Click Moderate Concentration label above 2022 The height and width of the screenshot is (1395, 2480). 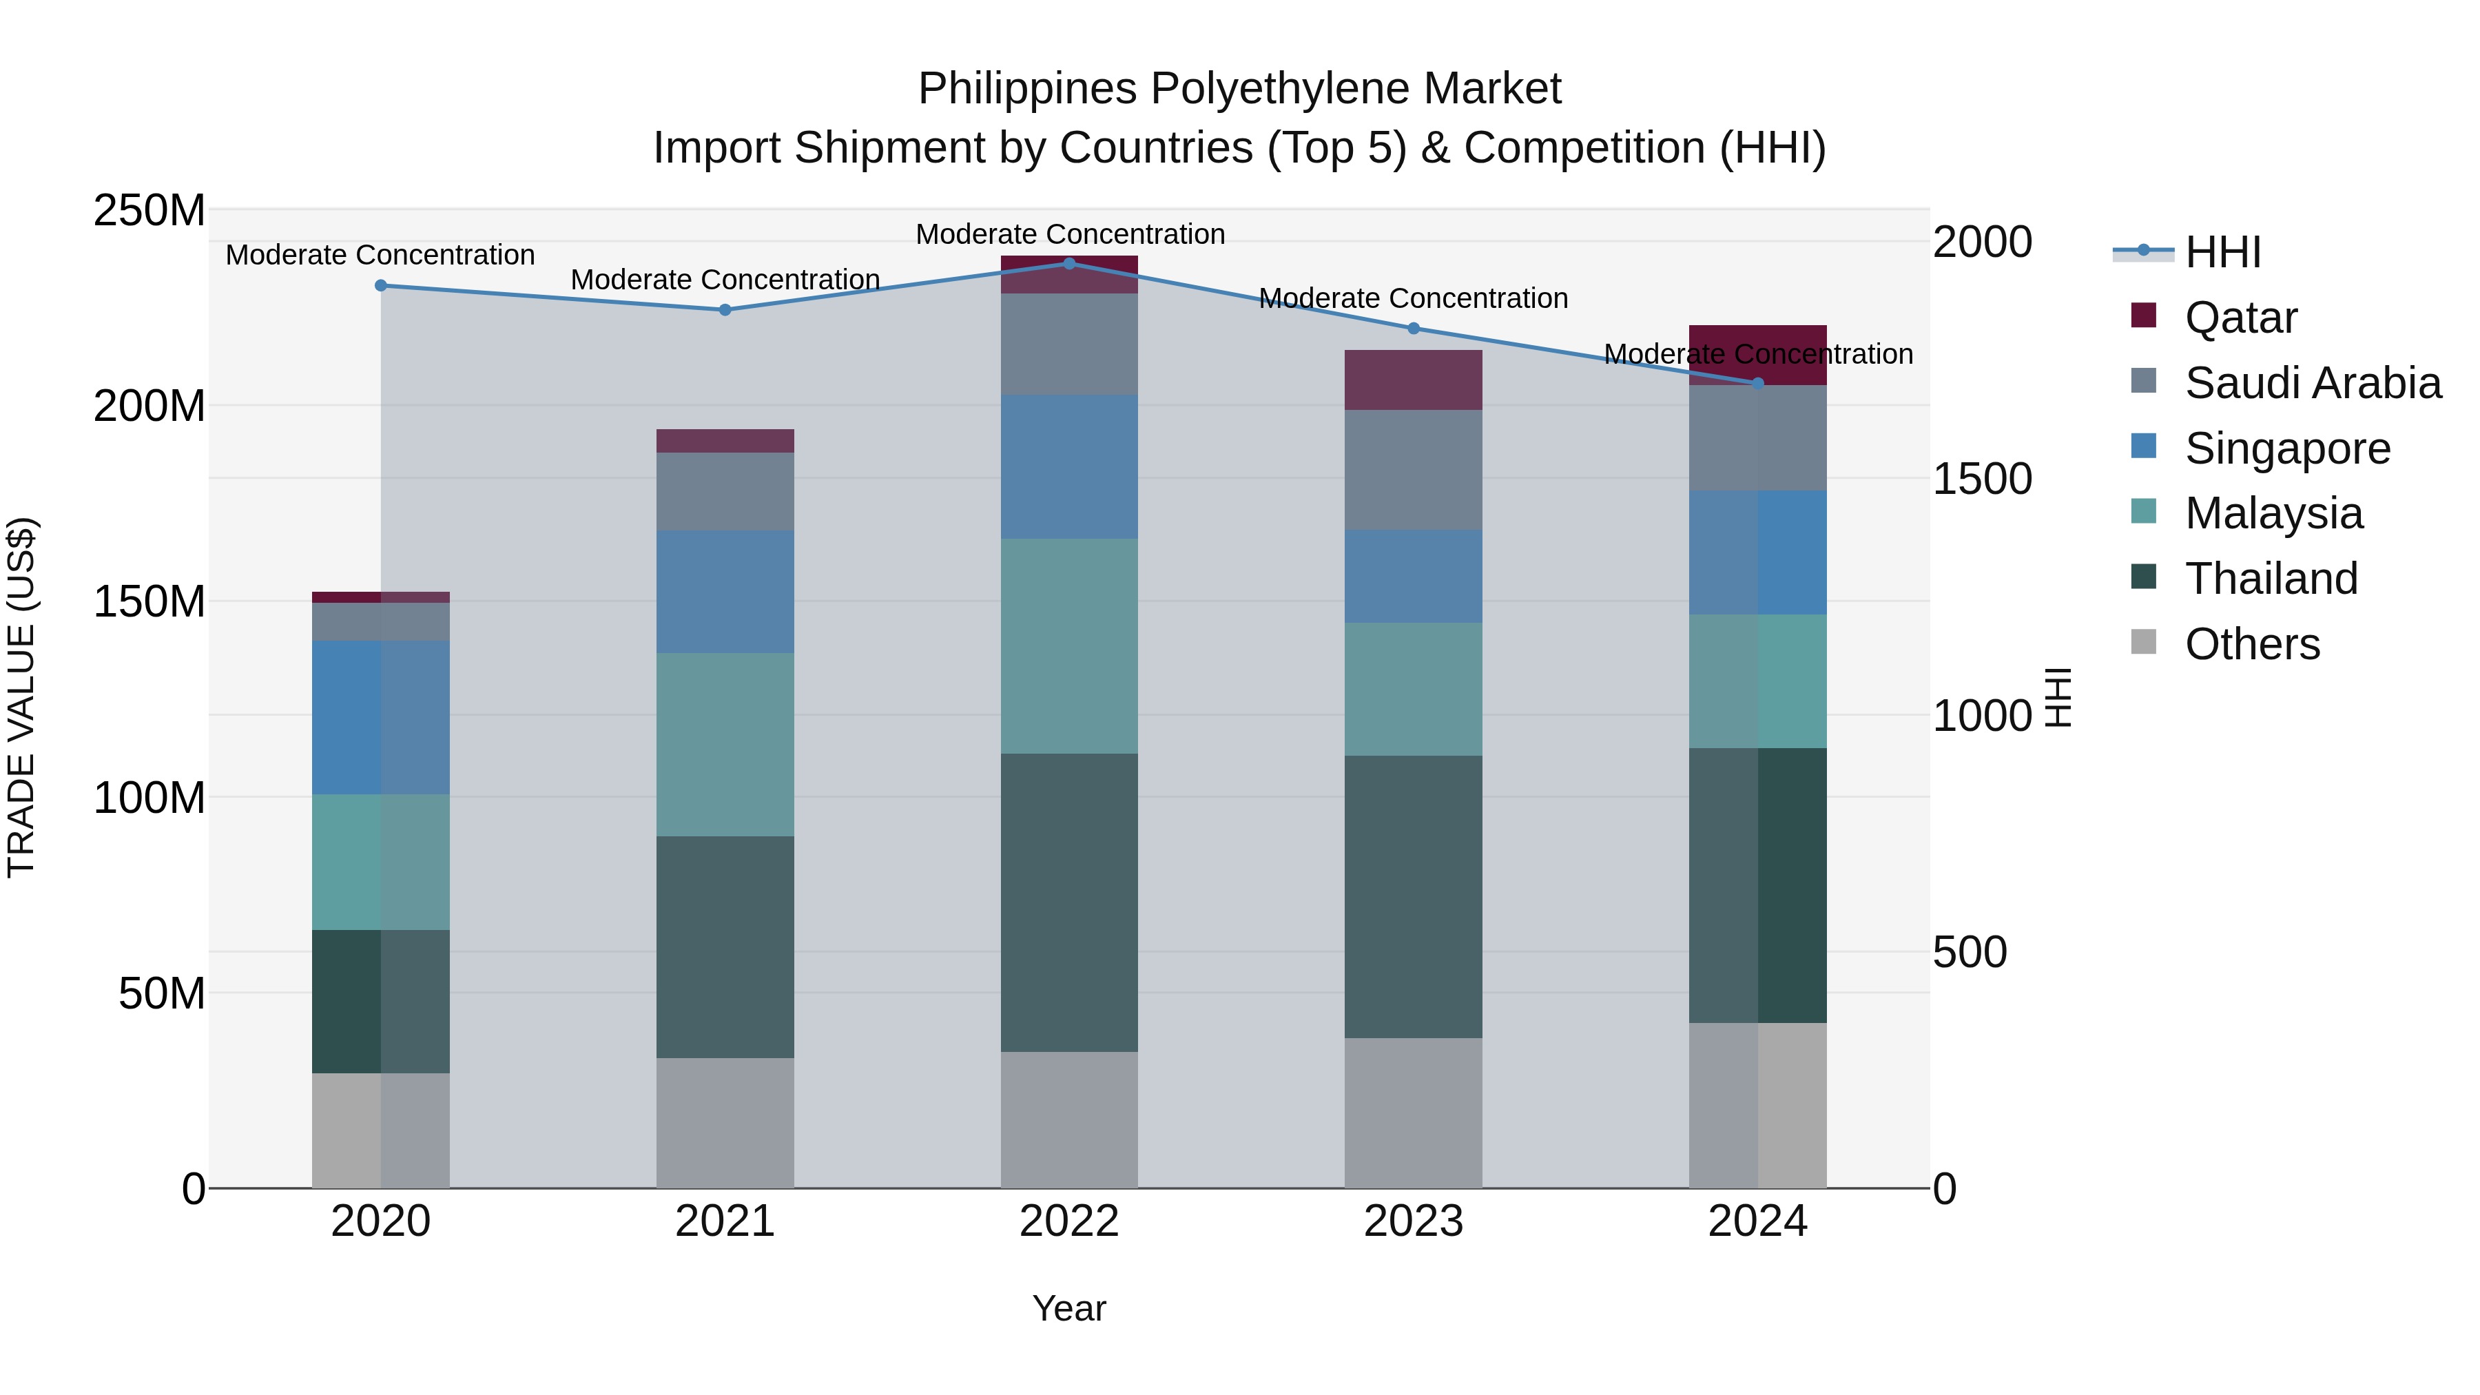pos(1071,234)
